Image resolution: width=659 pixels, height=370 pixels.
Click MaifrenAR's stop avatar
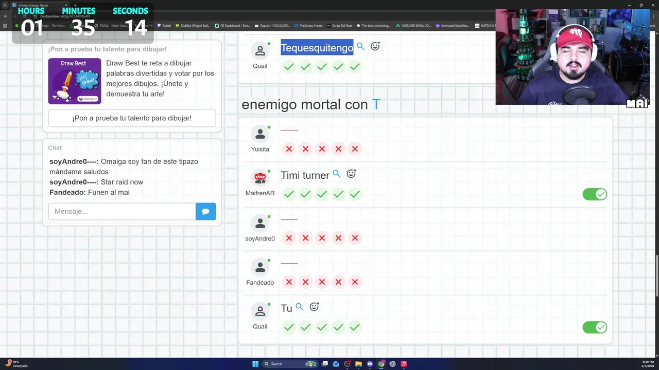(x=260, y=178)
